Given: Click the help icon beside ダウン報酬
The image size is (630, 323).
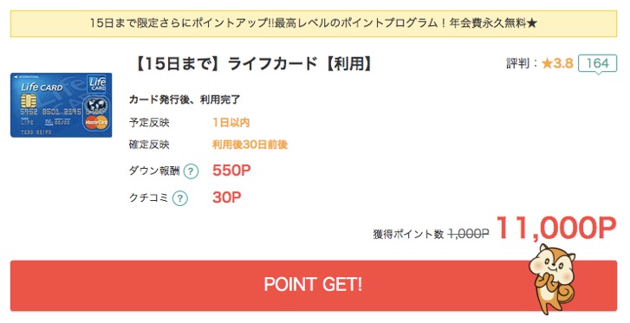Looking at the screenshot, I should [x=191, y=171].
